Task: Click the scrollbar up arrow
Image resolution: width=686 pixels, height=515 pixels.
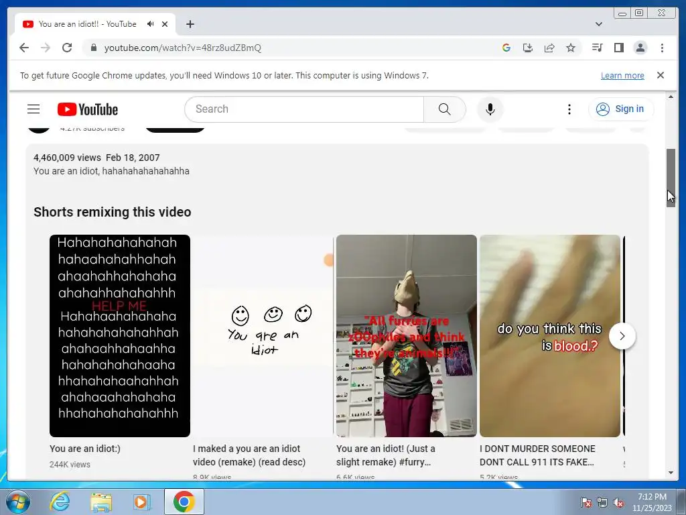Action: point(671,97)
